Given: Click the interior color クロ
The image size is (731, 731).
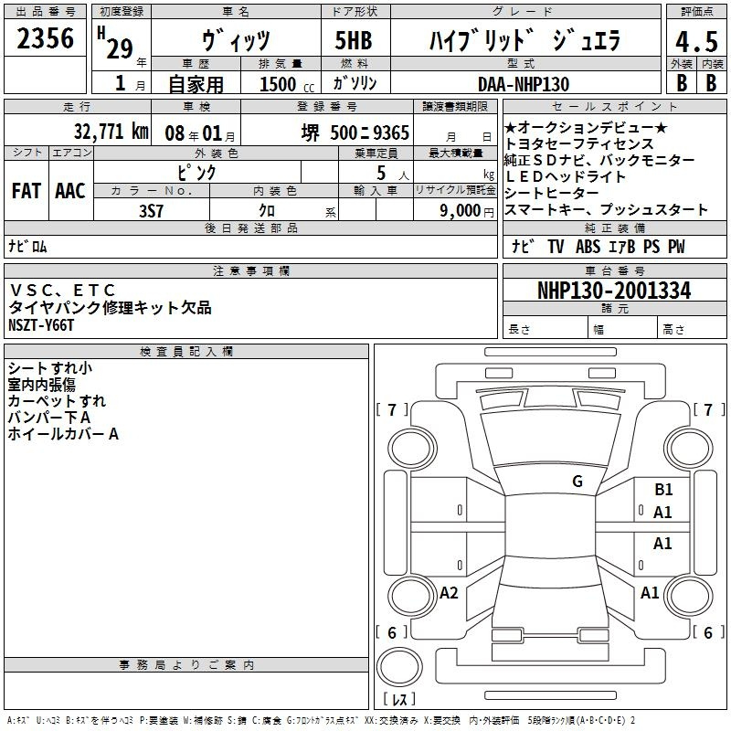Looking at the screenshot, I should click(x=267, y=211).
